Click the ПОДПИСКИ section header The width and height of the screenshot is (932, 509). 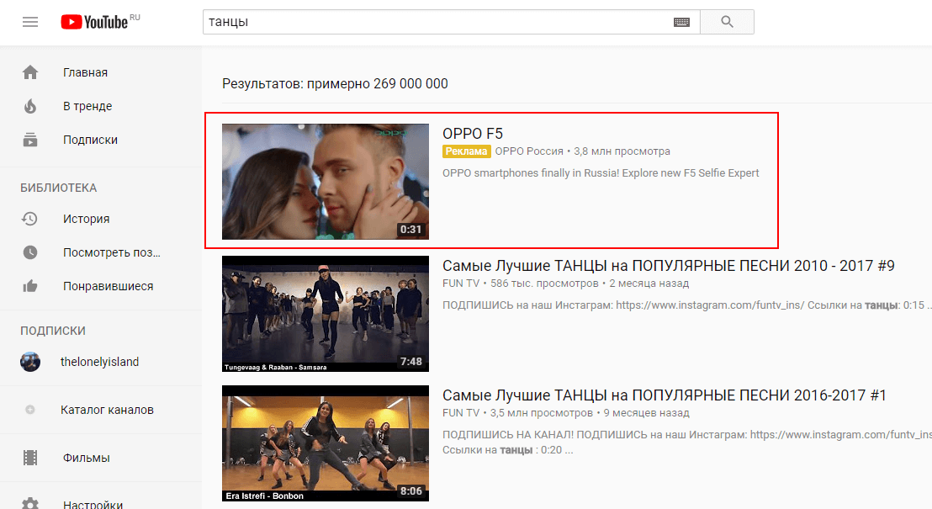53,331
